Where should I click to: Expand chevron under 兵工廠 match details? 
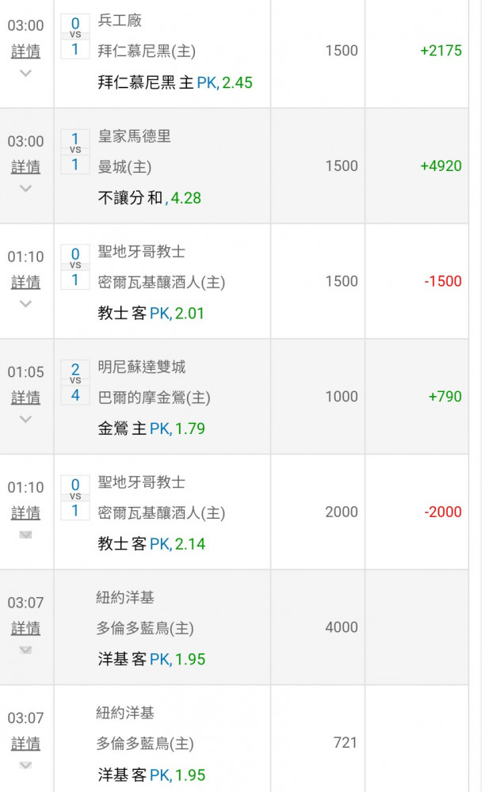(25, 73)
